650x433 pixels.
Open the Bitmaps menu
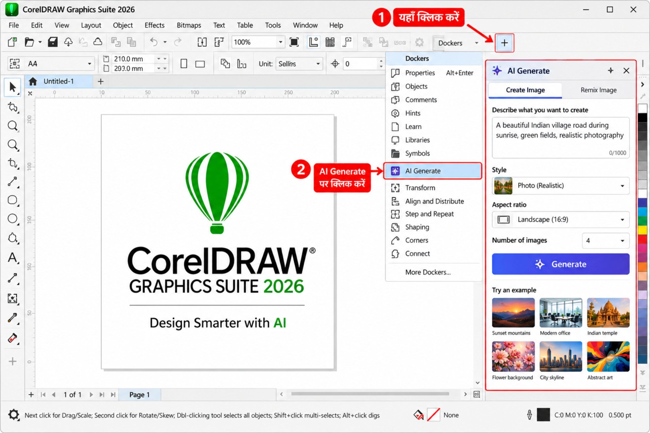pos(189,25)
